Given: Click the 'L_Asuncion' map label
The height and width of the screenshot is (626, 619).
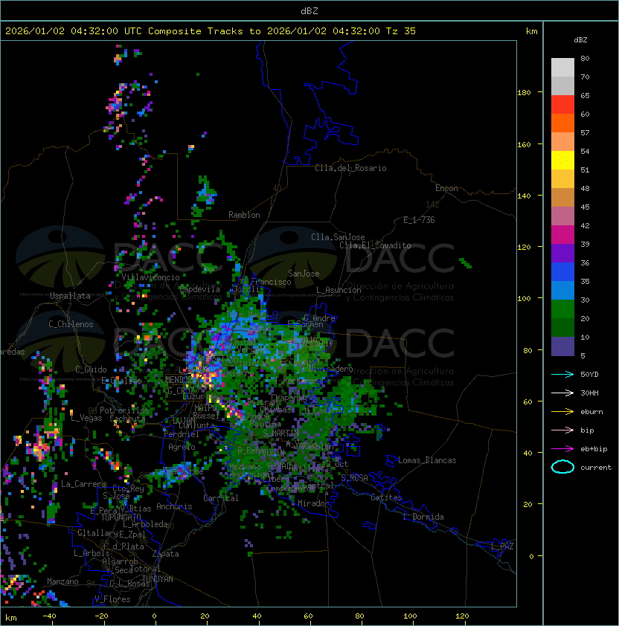Looking at the screenshot, I should click(x=339, y=290).
